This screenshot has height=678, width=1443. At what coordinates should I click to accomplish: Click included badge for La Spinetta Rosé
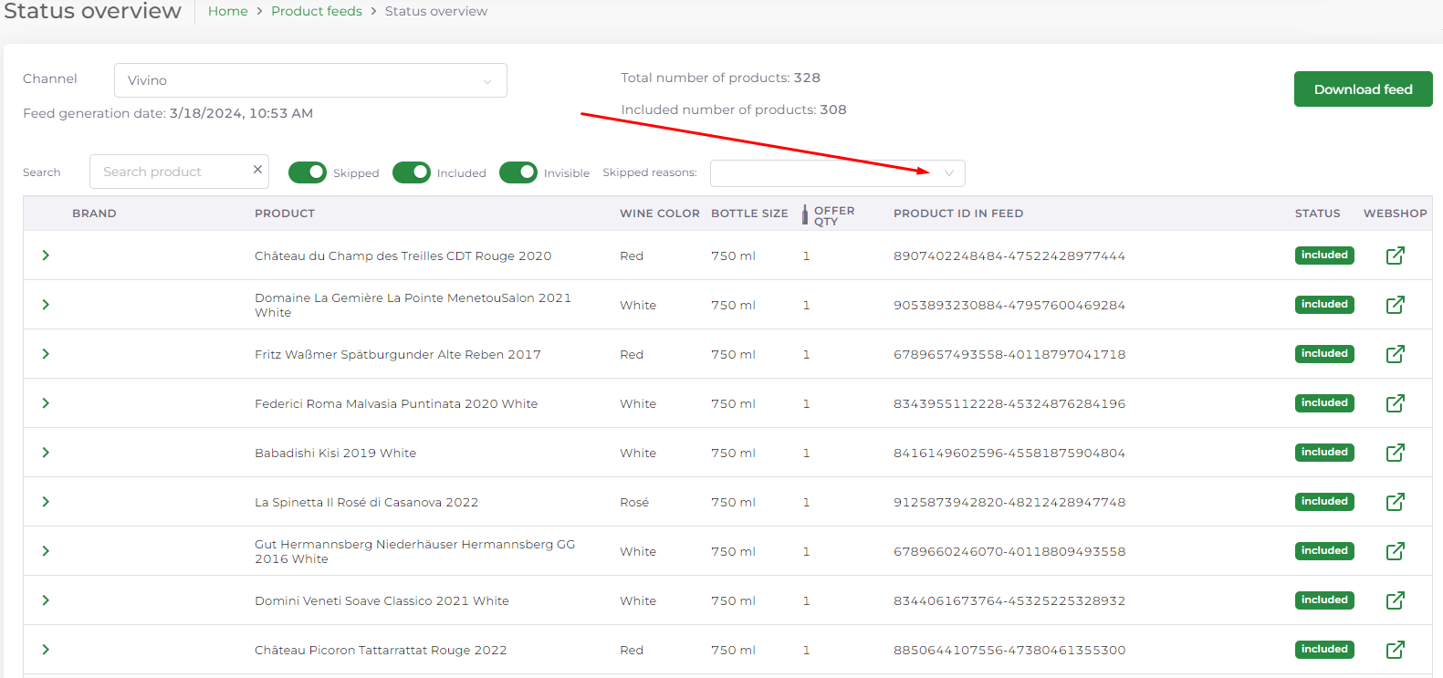(1324, 502)
